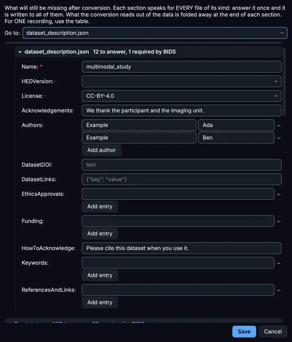Remove the EthicsApprovals entry
This screenshot has height=342, width=292.
(279, 194)
